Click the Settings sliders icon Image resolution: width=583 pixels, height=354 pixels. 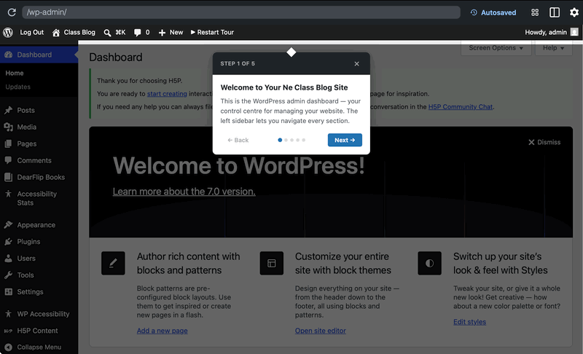[8, 291]
